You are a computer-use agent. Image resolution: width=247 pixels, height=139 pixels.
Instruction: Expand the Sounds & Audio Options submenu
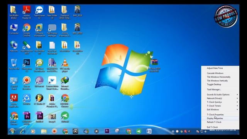[220, 95]
